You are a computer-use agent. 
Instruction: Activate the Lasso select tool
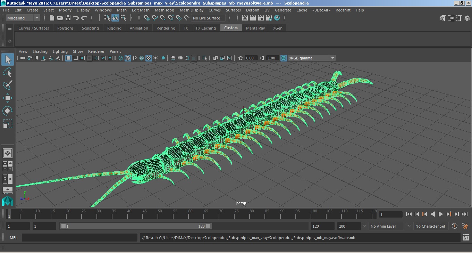coord(8,72)
